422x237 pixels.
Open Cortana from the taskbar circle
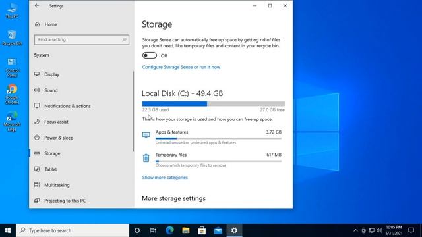137,230
